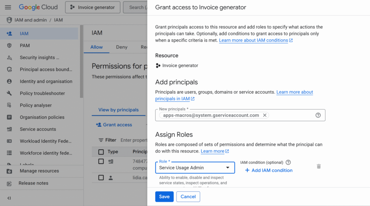Click Add IAM condition
Image resolution: width=370 pixels, height=206 pixels.
point(268,170)
